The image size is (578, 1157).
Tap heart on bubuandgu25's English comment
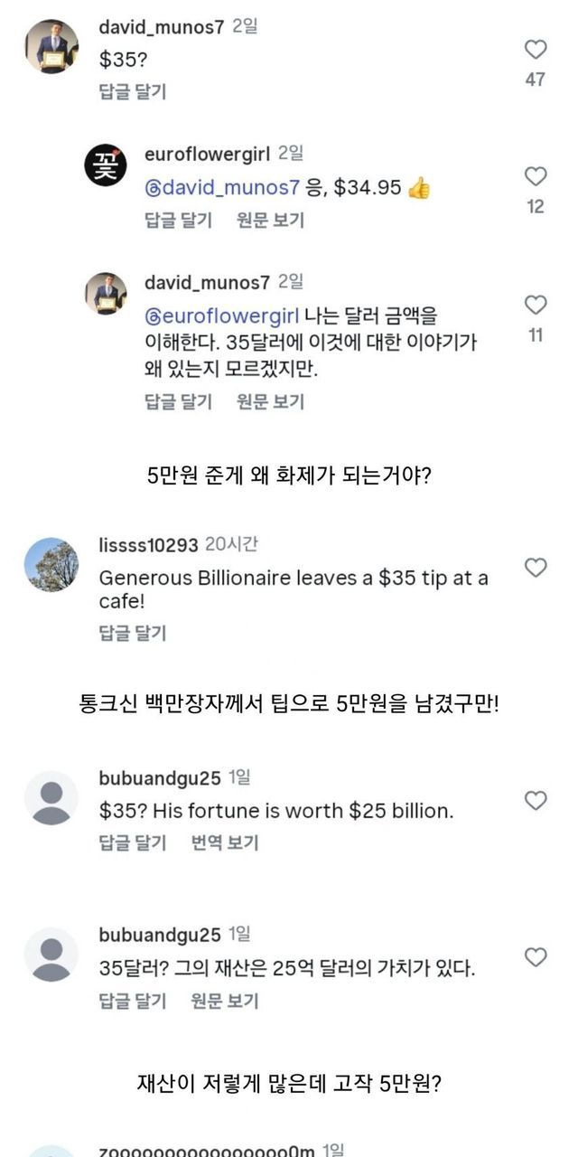[x=536, y=800]
